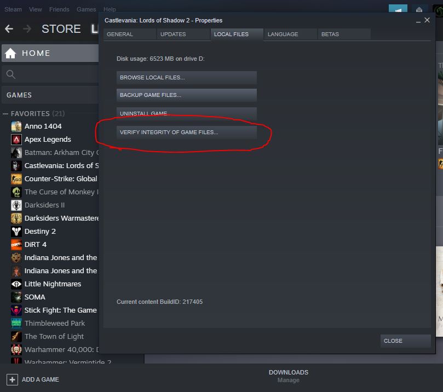
Task: Click the Anno 1404 game icon
Action: [16, 126]
